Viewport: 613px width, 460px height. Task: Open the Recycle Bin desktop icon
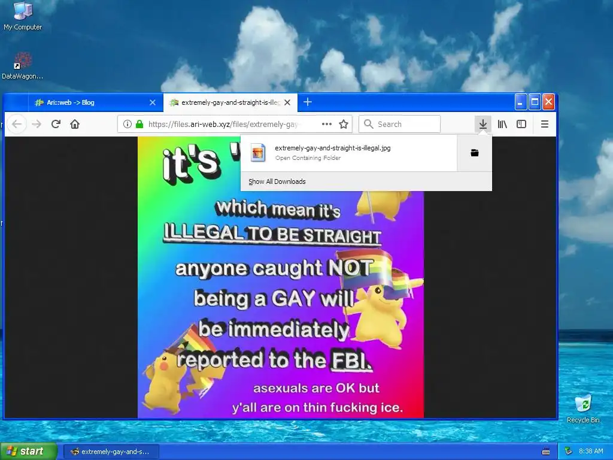[583, 408]
